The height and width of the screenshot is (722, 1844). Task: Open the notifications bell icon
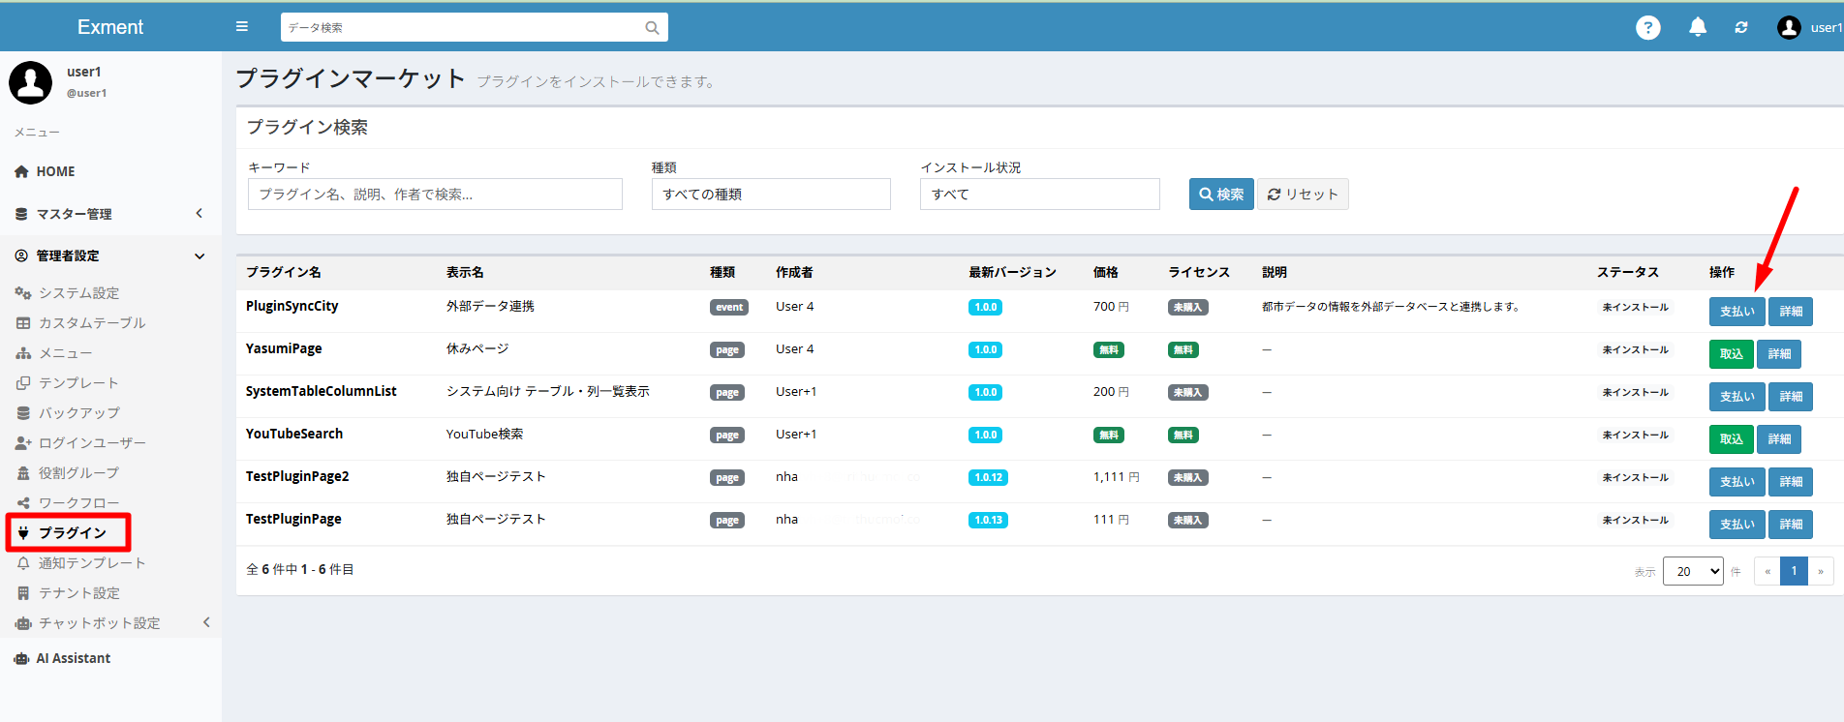point(1697,27)
